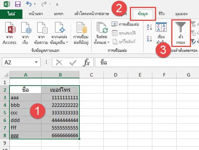Click cell containing 3333333333

(60, 112)
